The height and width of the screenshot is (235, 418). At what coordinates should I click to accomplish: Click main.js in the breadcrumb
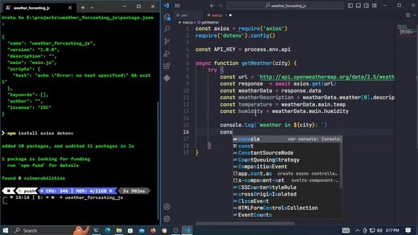tap(187, 22)
